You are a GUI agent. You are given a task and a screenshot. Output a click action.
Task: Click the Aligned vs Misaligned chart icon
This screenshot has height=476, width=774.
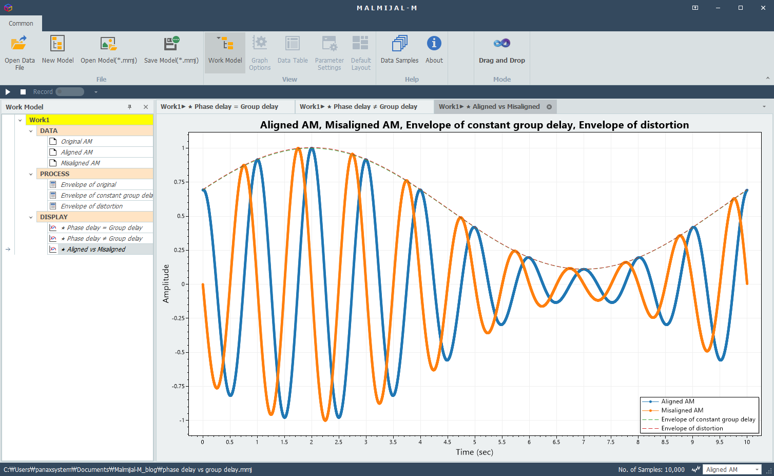53,249
